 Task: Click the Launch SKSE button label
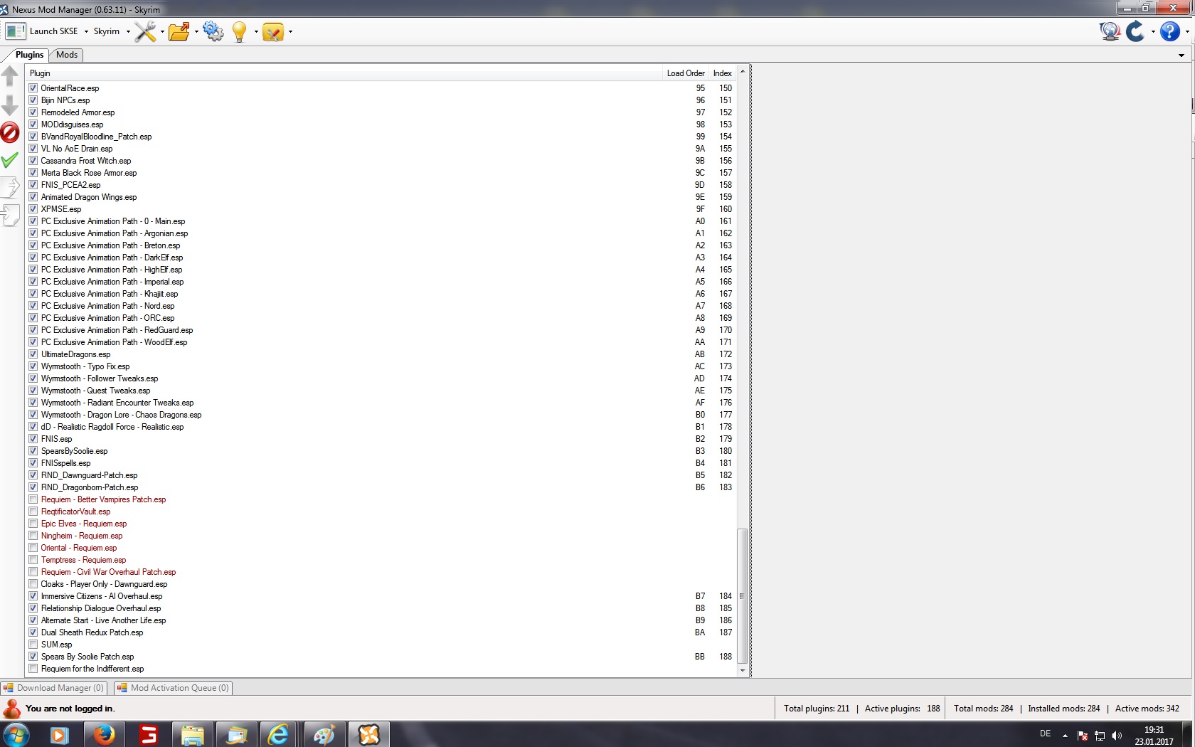tap(54, 31)
